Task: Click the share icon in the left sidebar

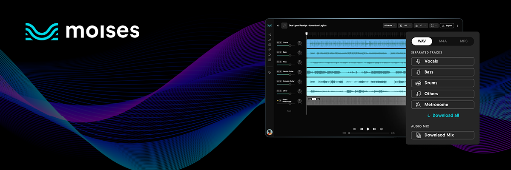Action: click(x=270, y=35)
